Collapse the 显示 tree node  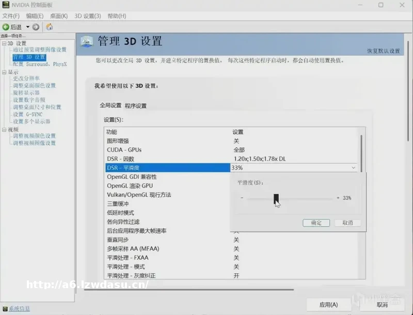[x=4, y=72]
